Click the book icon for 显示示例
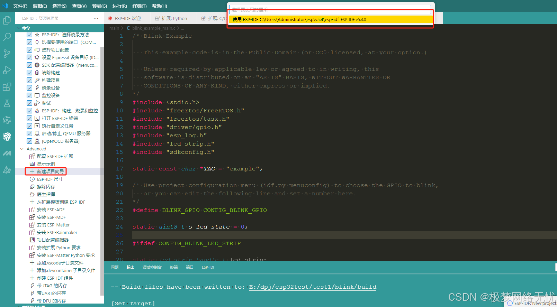Viewport: 557px width, 307px height. coord(32,164)
